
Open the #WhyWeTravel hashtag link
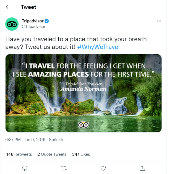pyautogui.click(x=99, y=47)
